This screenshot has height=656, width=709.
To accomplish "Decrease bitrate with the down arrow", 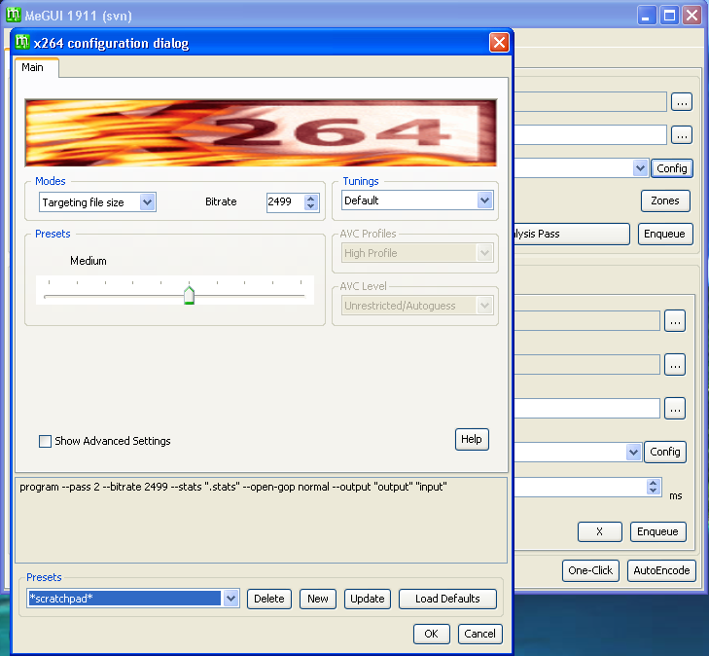I will [310, 206].
